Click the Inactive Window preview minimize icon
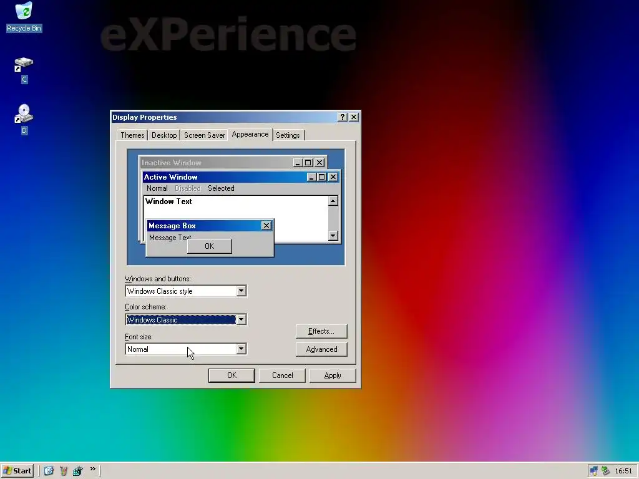Image resolution: width=639 pixels, height=479 pixels. point(298,163)
